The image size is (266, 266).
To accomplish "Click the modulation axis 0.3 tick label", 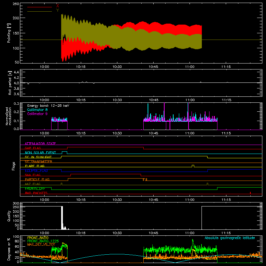I will pyautogui.click(x=16, y=103).
